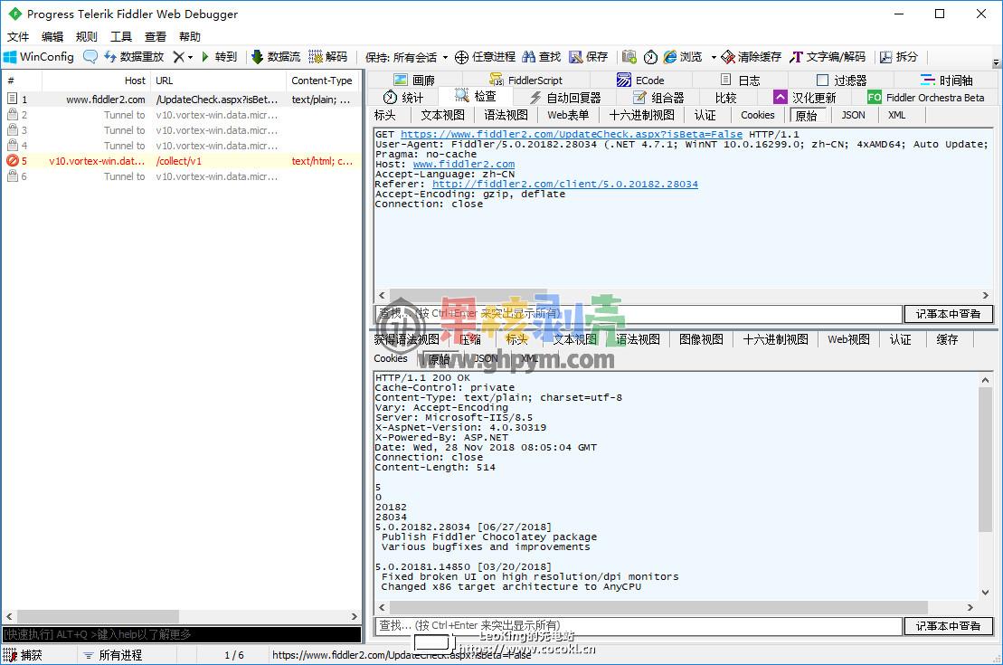Open the 工具 (Tools) menu
Viewport: 1003px width, 665px height.
click(121, 36)
